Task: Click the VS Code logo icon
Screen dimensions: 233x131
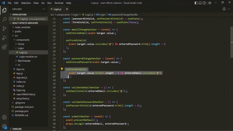Action: pos(3,3)
